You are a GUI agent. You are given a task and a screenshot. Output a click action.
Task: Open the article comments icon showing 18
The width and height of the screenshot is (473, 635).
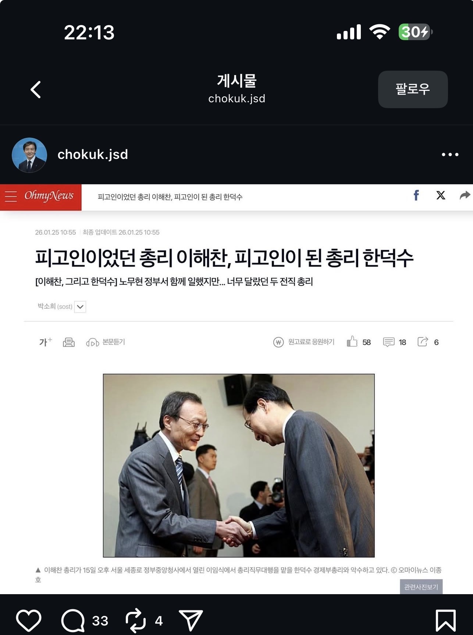point(389,342)
